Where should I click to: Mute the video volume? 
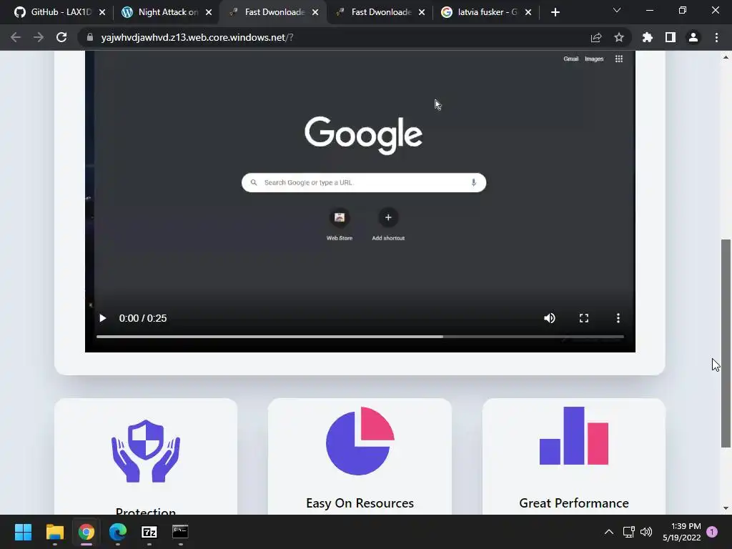(x=550, y=318)
